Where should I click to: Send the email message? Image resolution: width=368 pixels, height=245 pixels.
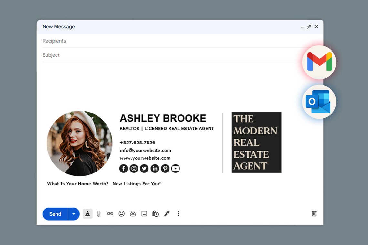pyautogui.click(x=55, y=214)
